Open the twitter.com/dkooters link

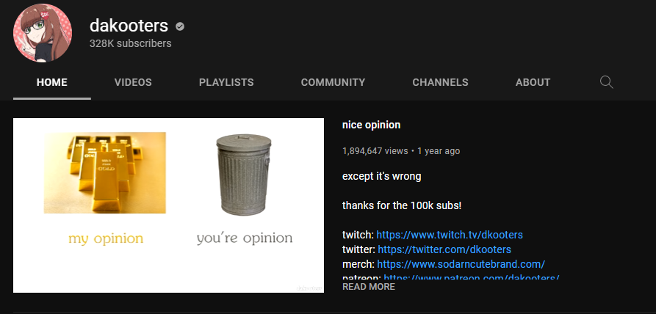coord(444,249)
